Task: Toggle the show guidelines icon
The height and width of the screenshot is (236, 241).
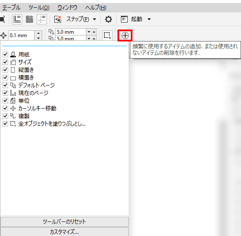Action: tap(42, 19)
